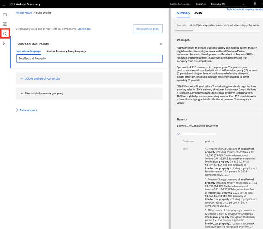Open the Build queries magnifier icon
This screenshot has width=263, height=229.
coord(5,34)
